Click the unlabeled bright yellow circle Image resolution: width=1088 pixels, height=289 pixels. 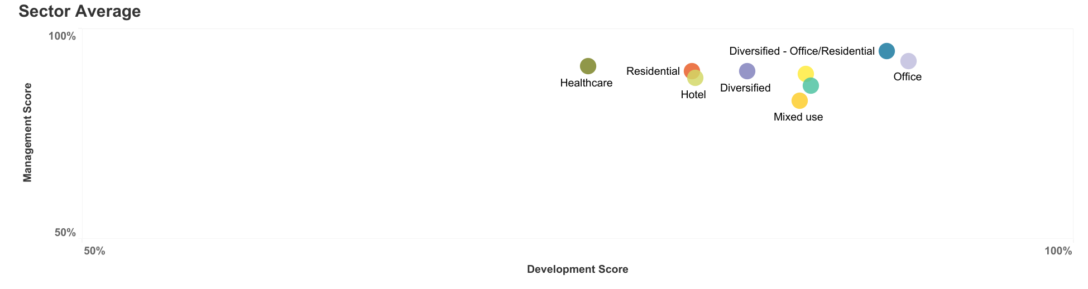point(806,74)
